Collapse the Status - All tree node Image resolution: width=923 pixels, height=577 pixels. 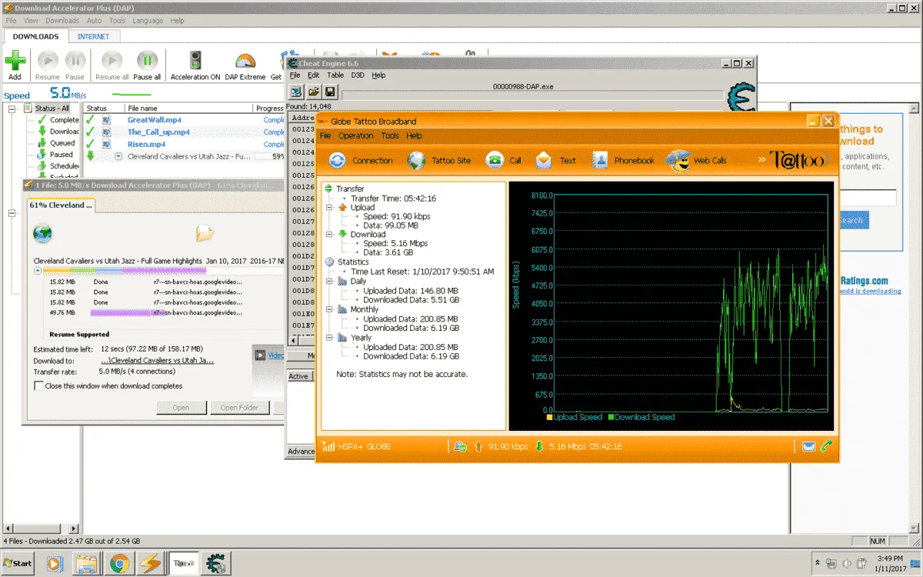click(13, 108)
